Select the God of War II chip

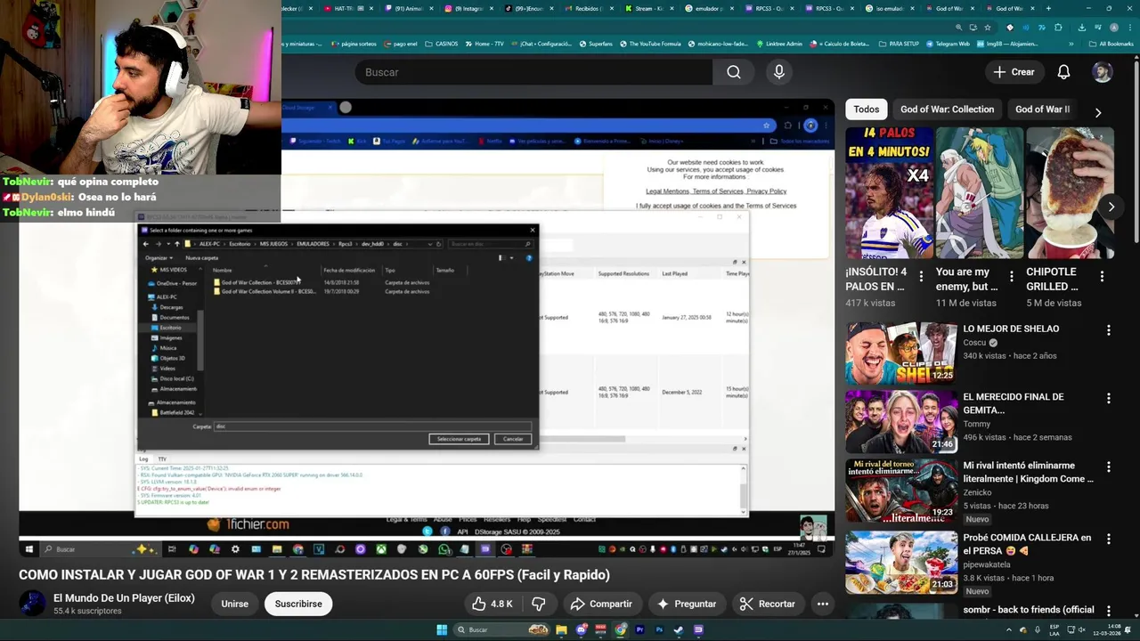click(1042, 110)
